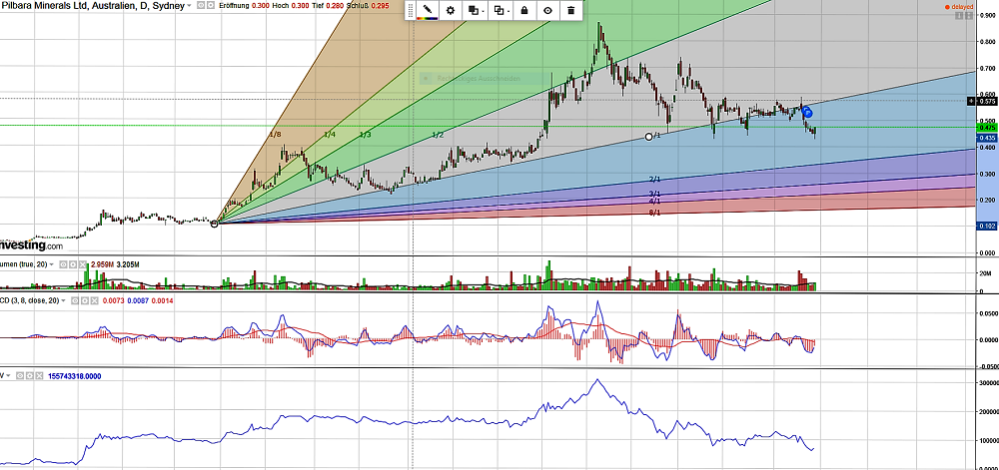Click the clone object icon dropdown
This screenshot has height=470, width=999.
[x=500, y=10]
